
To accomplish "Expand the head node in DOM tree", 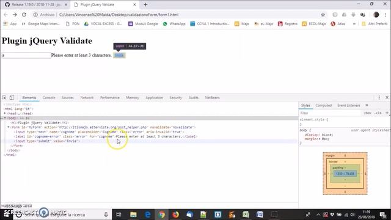I will click(x=5, y=114).
